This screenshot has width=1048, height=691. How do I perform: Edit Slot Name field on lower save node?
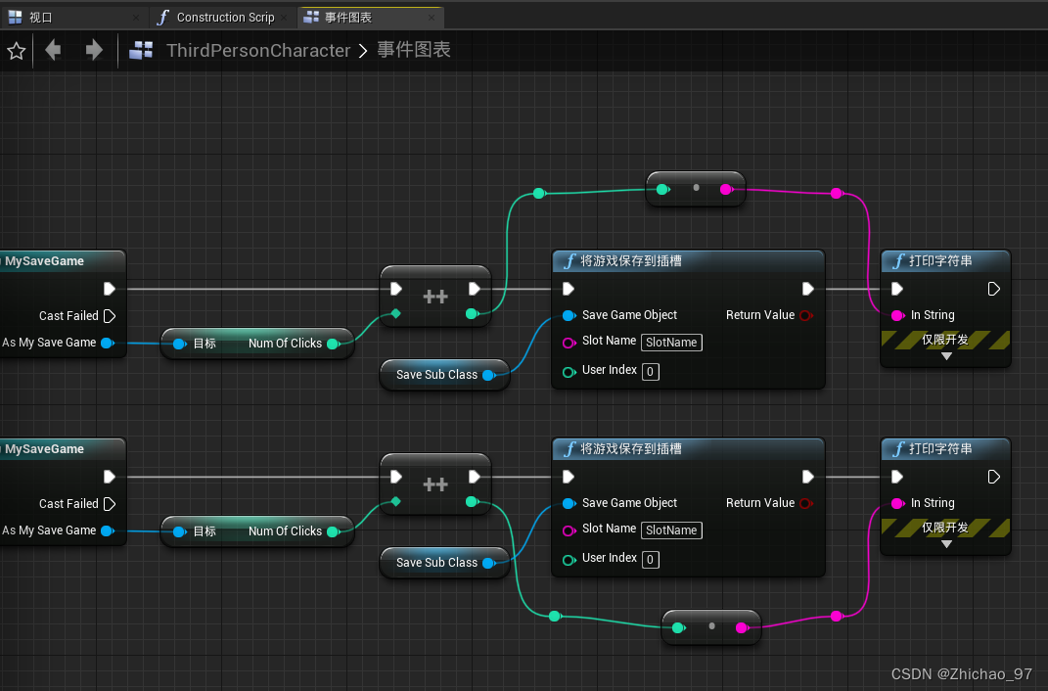click(671, 530)
